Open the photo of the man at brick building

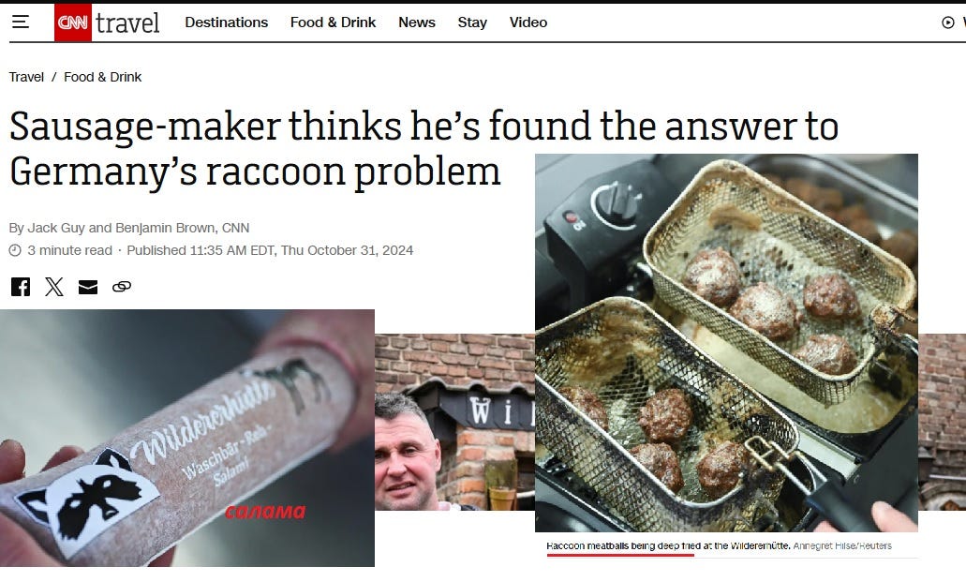(454, 422)
